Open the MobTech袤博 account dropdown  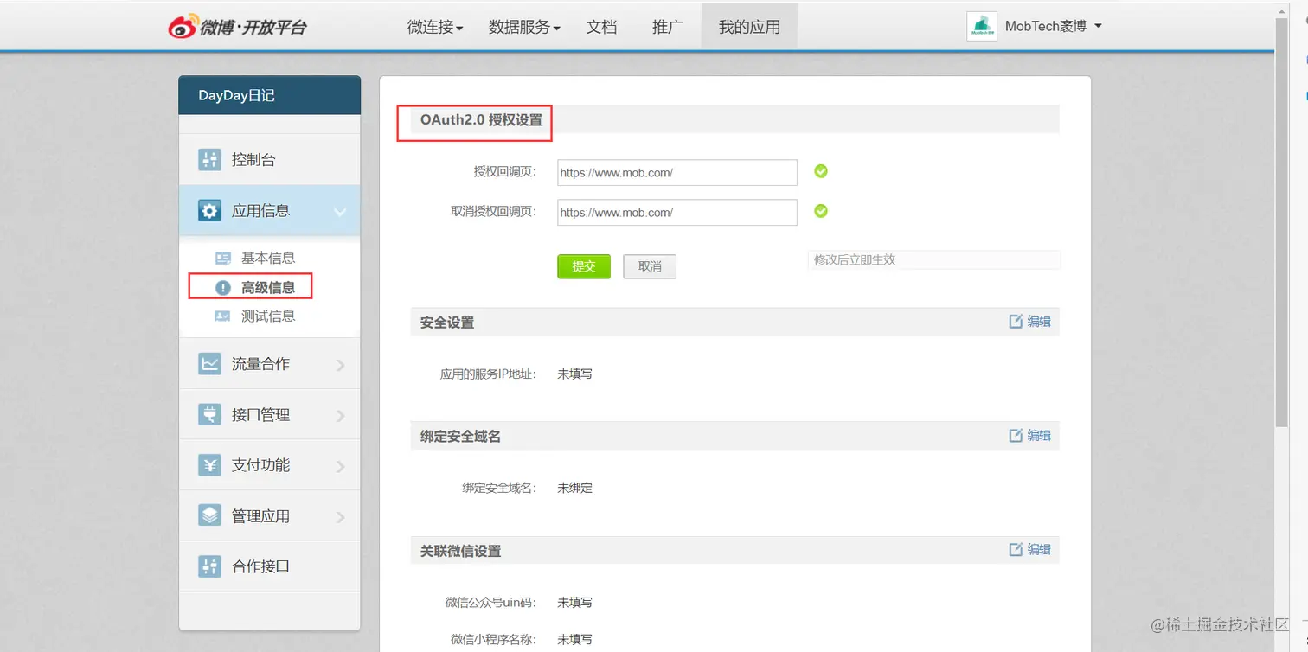(1053, 27)
